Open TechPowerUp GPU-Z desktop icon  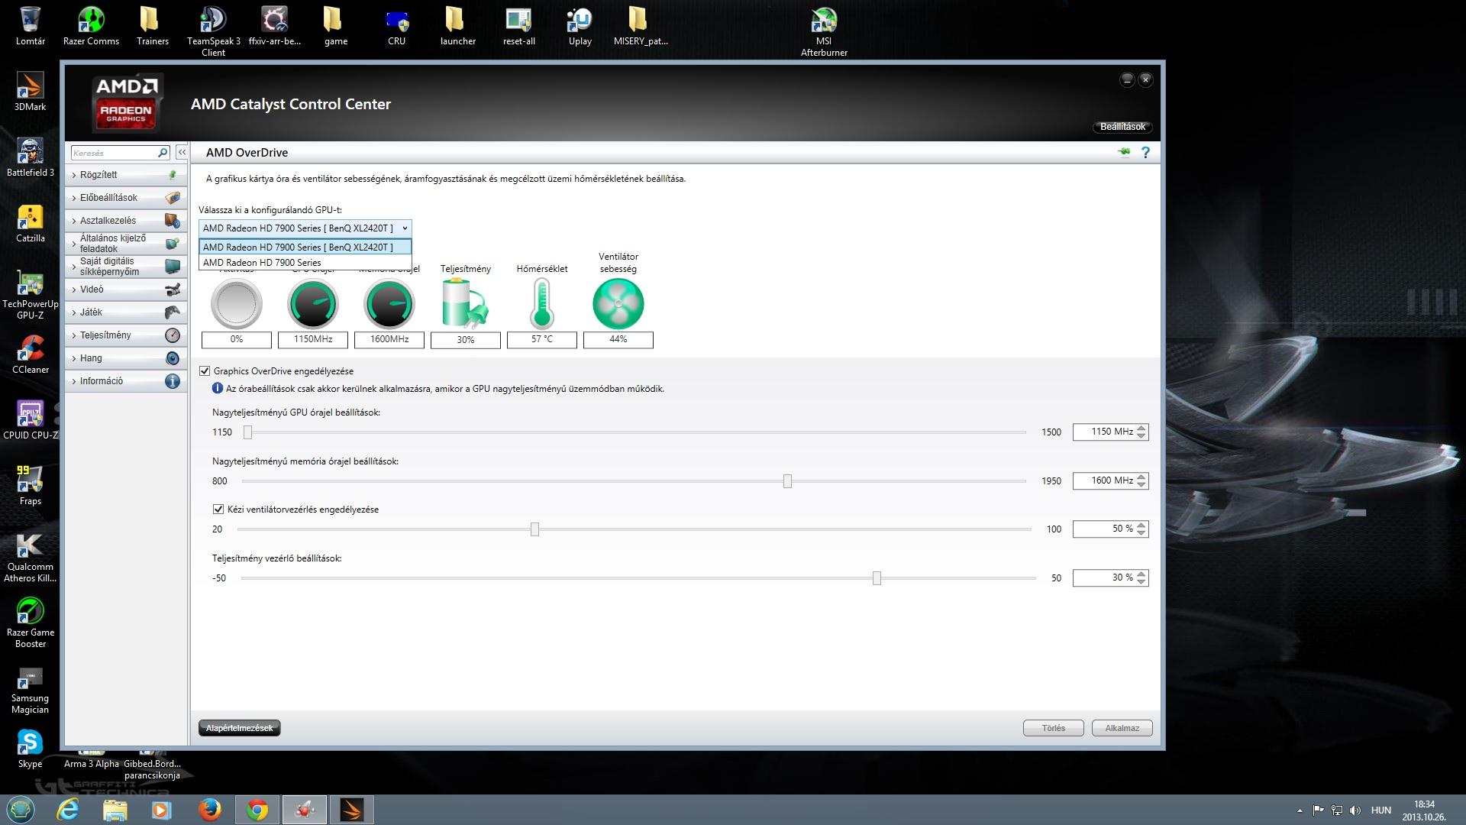31,294
